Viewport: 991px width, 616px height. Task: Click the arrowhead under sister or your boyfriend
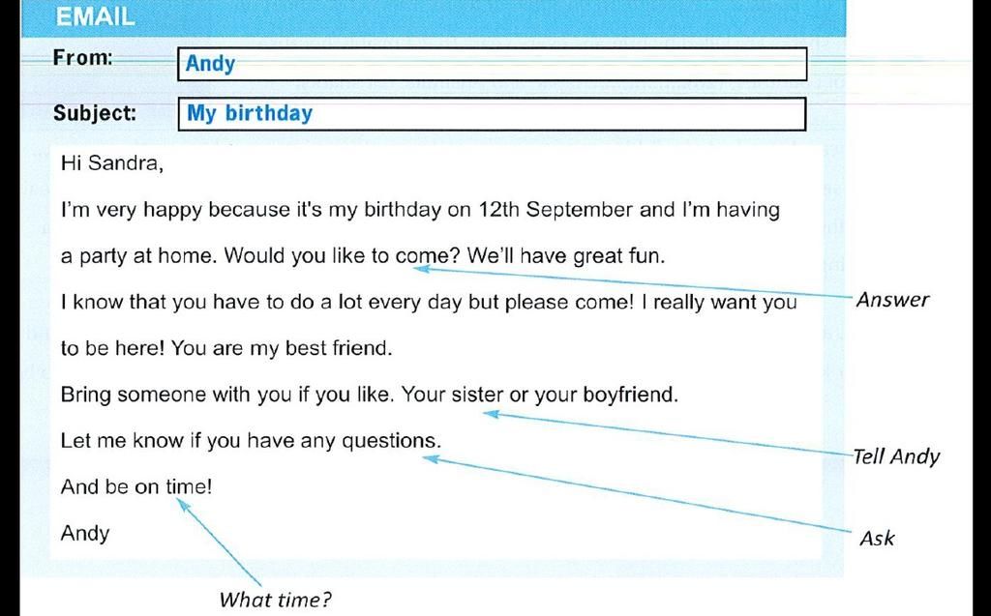(x=492, y=414)
